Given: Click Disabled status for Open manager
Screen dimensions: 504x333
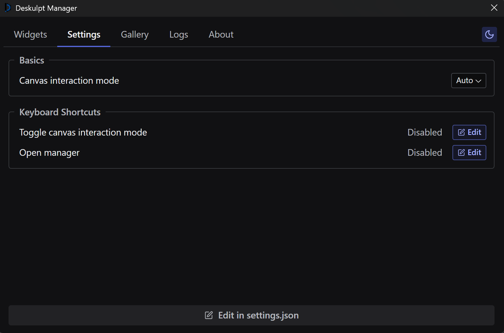Looking at the screenshot, I should pyautogui.click(x=425, y=153).
